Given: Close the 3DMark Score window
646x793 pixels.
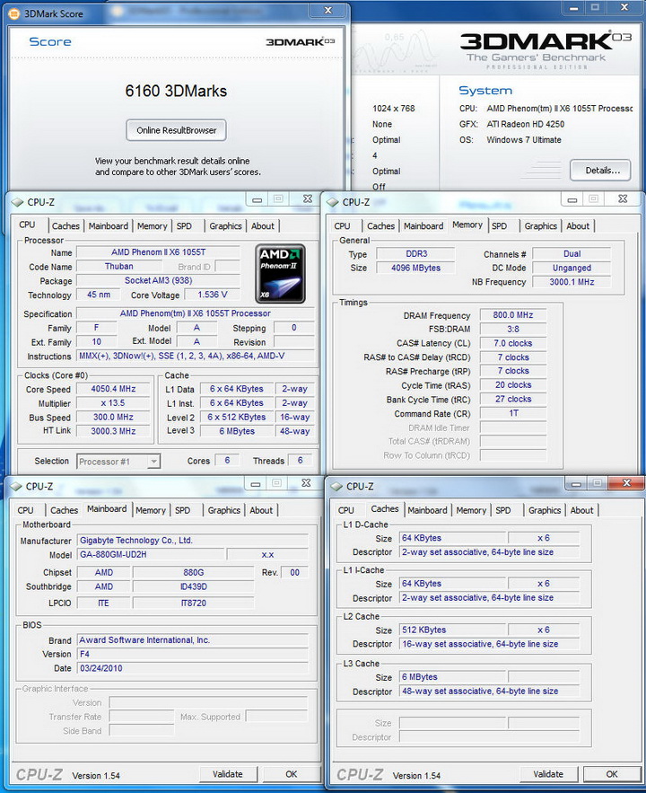Looking at the screenshot, I should click(328, 10).
